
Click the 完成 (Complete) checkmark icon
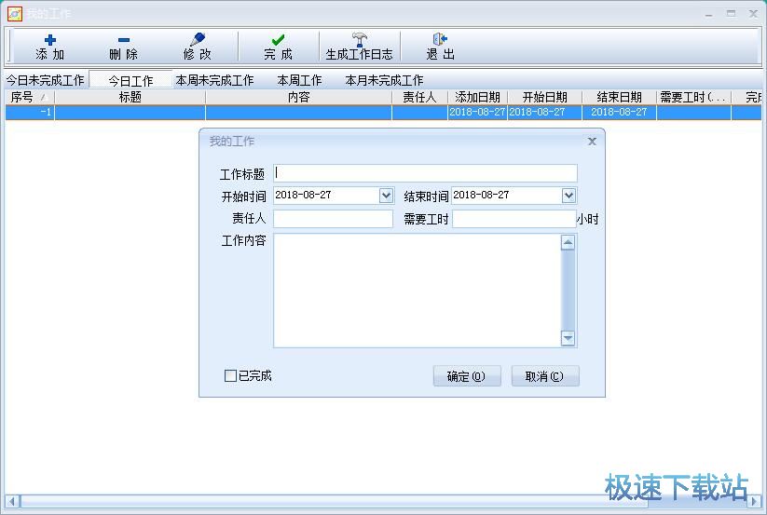point(278,39)
